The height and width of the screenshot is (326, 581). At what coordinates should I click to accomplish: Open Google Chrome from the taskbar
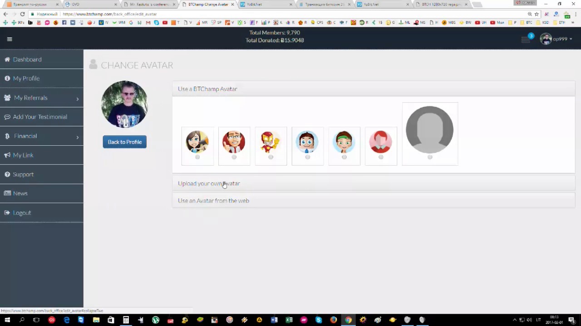point(348,320)
